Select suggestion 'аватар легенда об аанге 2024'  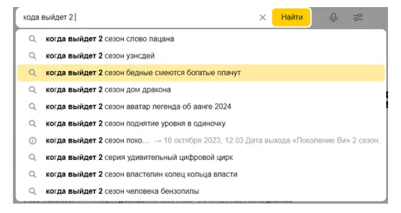pos(200,106)
